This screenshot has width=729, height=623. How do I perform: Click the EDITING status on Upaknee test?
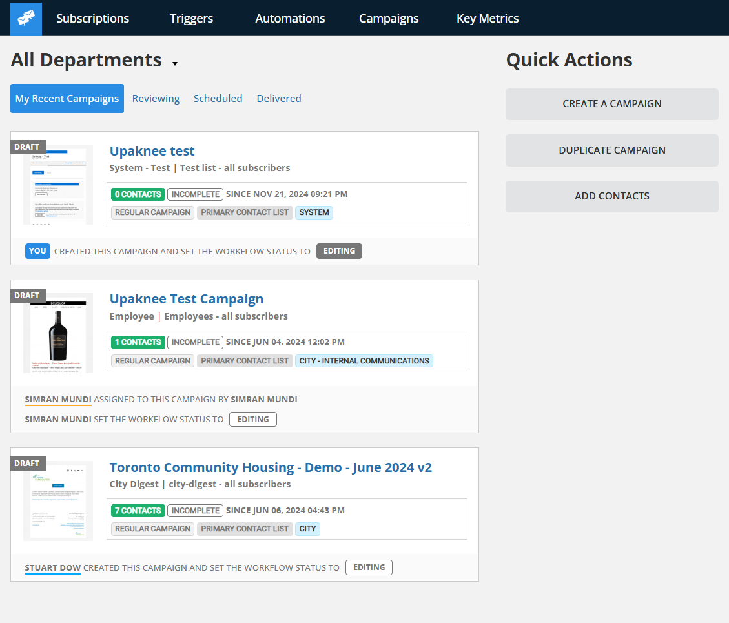click(x=339, y=250)
